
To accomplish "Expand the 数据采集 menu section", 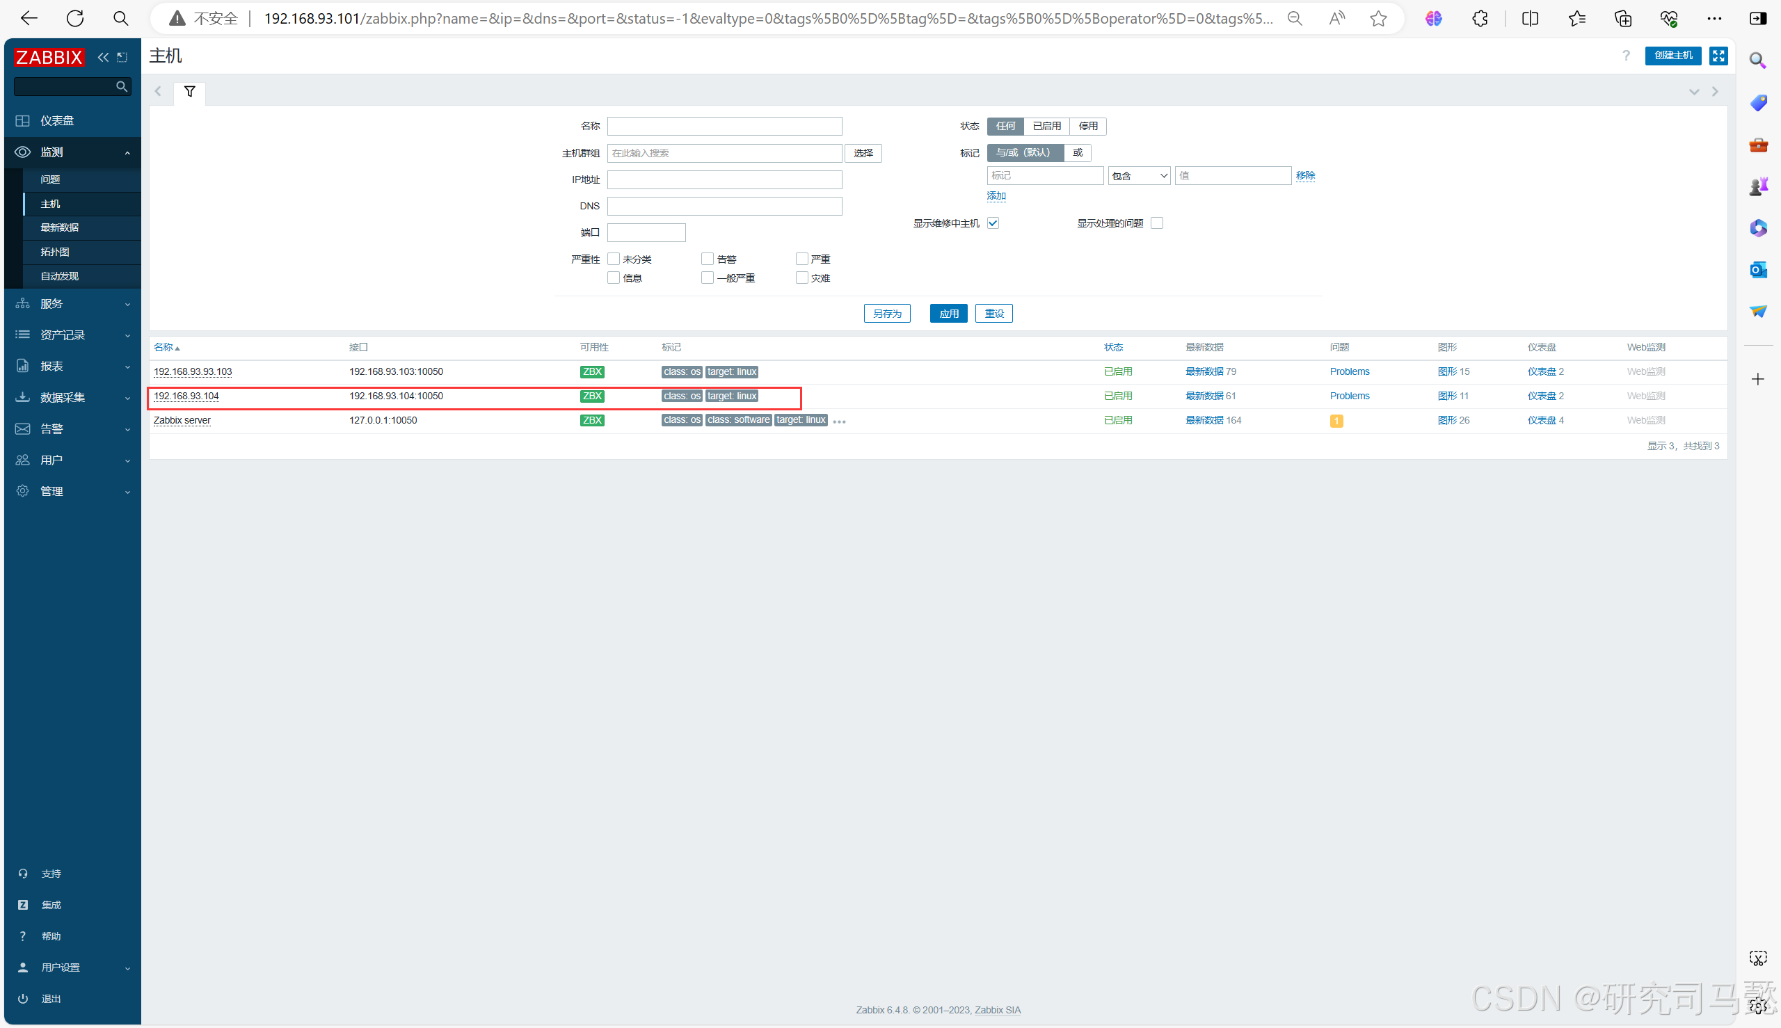I will pyautogui.click(x=72, y=398).
